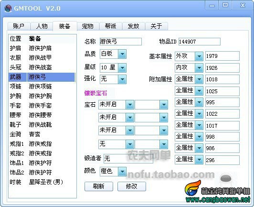Open the 帮派 tab
This screenshot has width=254, height=207.
coord(111,26)
